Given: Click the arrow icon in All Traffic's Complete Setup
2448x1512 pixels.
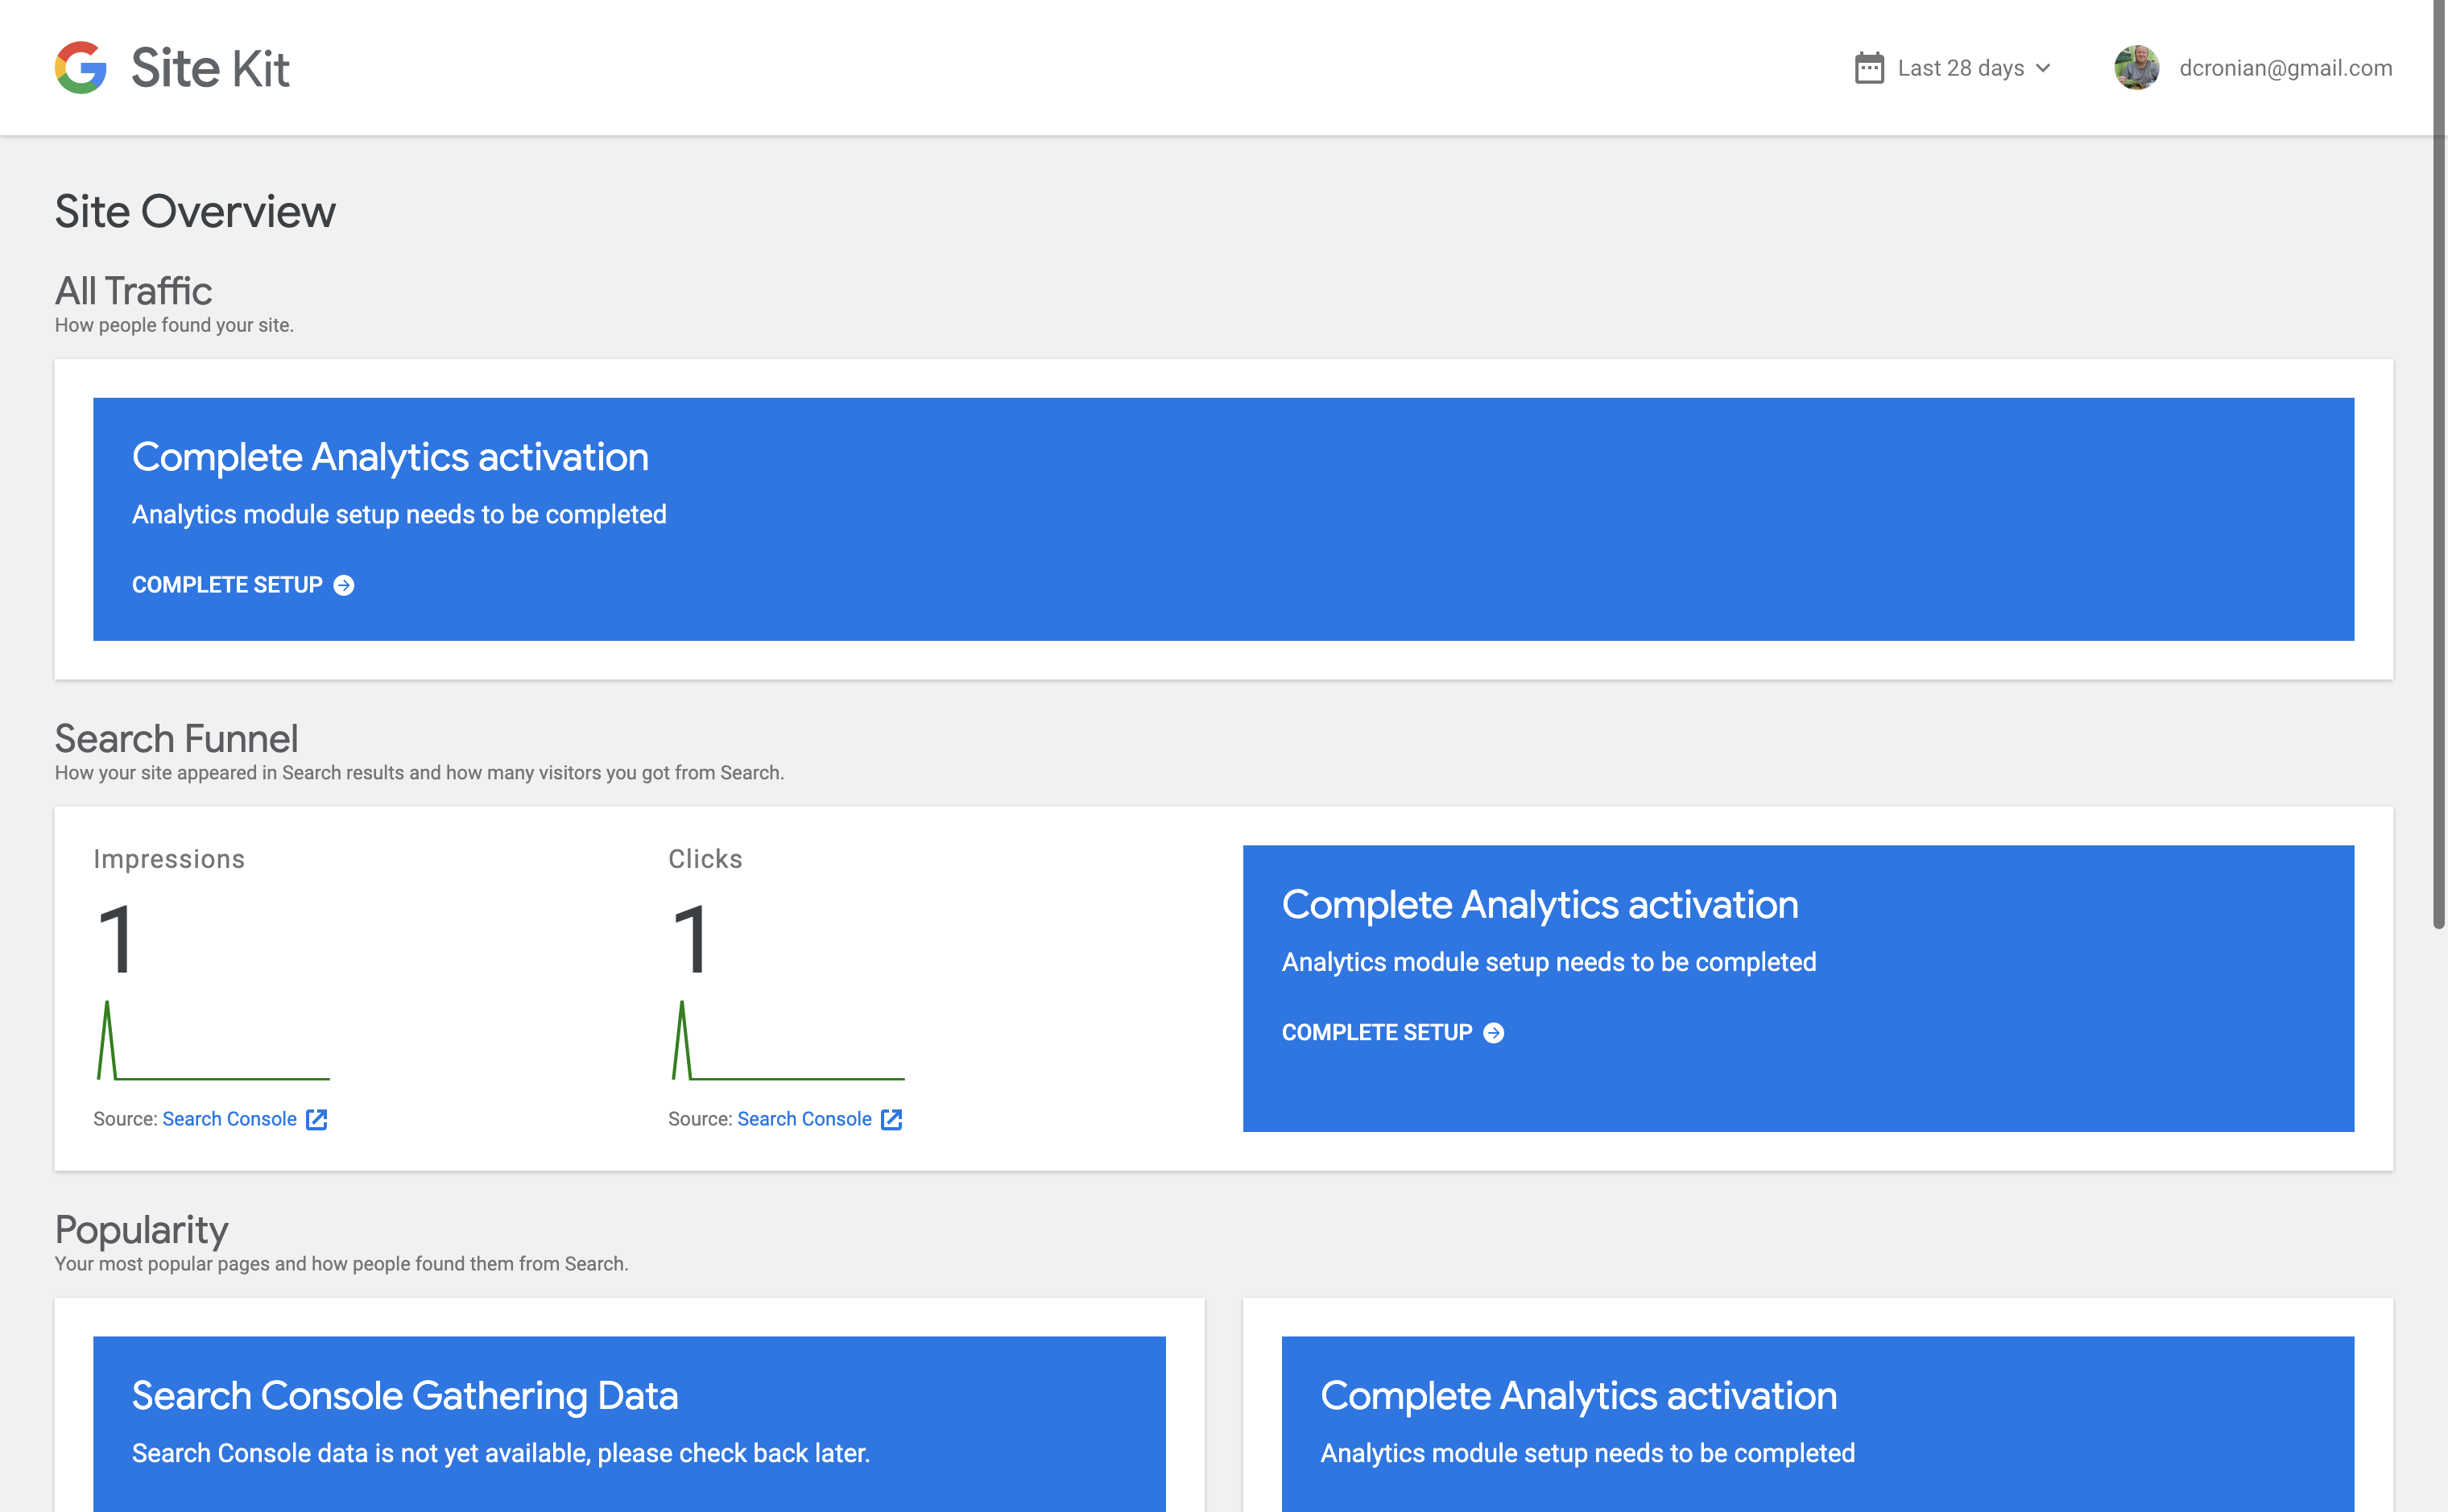Looking at the screenshot, I should point(344,585).
